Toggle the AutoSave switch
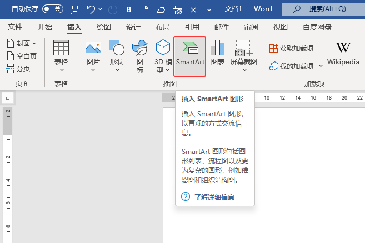365x243 pixels. [x=53, y=9]
